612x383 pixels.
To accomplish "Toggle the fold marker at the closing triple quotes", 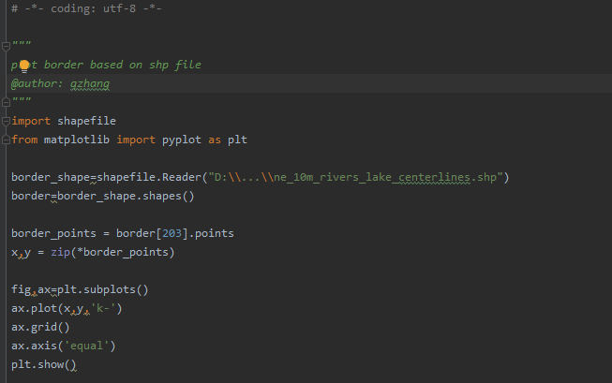I will tap(6, 103).
